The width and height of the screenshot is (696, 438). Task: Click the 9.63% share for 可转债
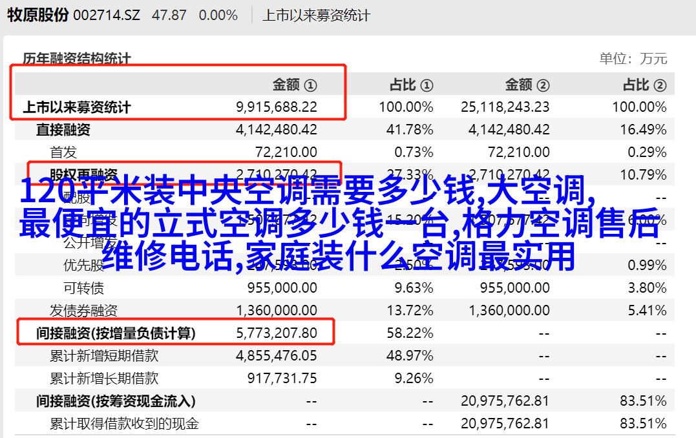414,288
